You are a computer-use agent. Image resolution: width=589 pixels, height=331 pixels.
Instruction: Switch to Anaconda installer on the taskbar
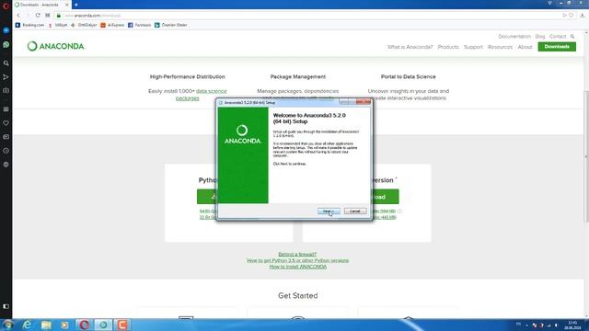103,325
